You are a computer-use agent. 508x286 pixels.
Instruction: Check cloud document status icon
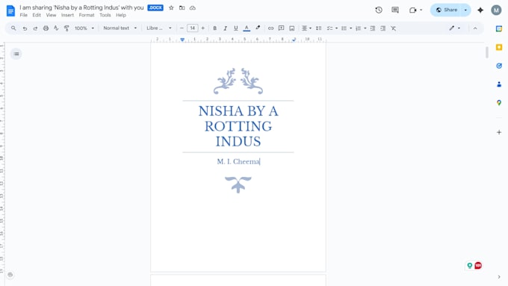[193, 7]
